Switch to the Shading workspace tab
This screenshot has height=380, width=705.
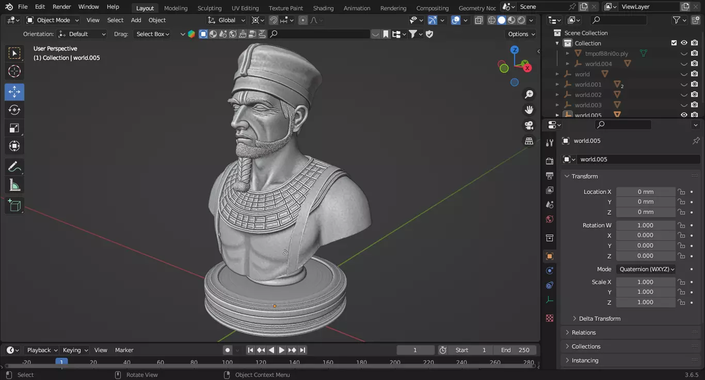point(324,8)
